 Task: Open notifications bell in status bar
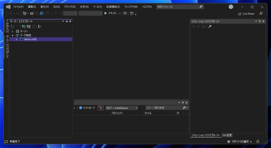coord(258,141)
